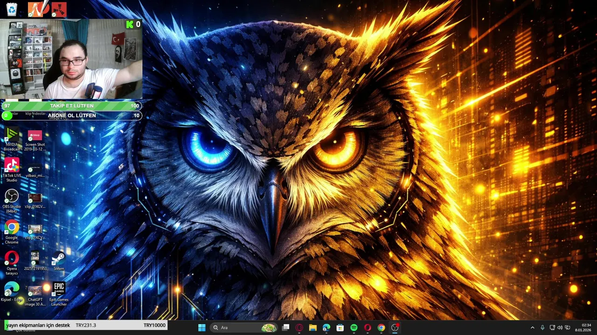Viewport: 597px width, 335px height.
Task: Open Spotify from the taskbar
Action: point(354,328)
